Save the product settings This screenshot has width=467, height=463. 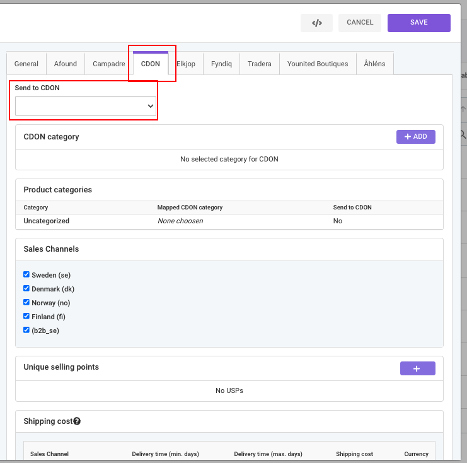[418, 23]
